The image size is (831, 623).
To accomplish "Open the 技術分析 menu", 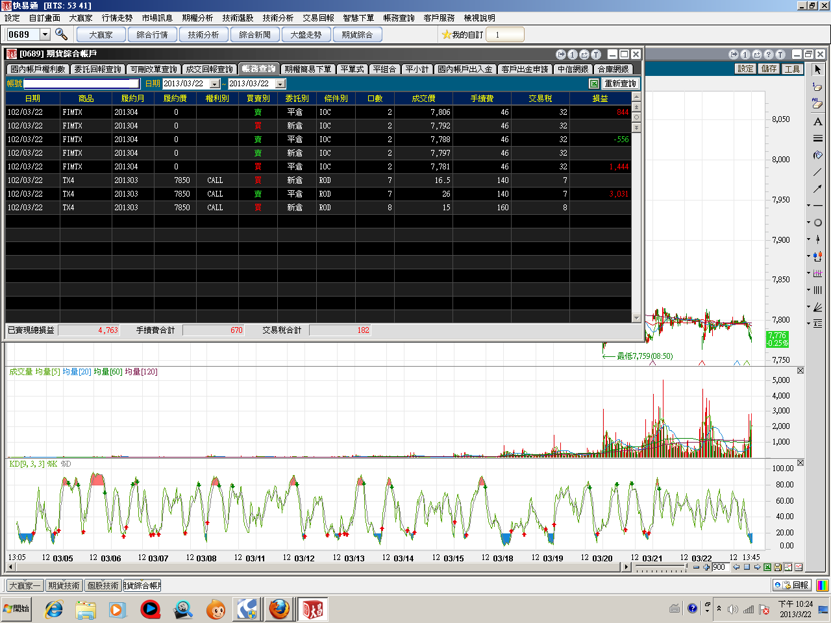I will click(x=278, y=18).
